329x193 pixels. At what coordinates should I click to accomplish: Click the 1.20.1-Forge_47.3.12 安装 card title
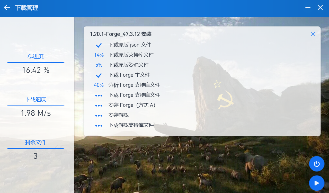pyautogui.click(x=121, y=34)
